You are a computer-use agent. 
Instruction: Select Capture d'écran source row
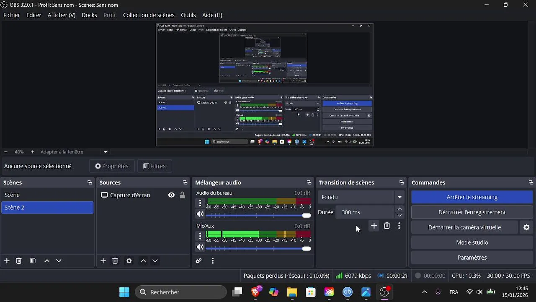(x=142, y=195)
